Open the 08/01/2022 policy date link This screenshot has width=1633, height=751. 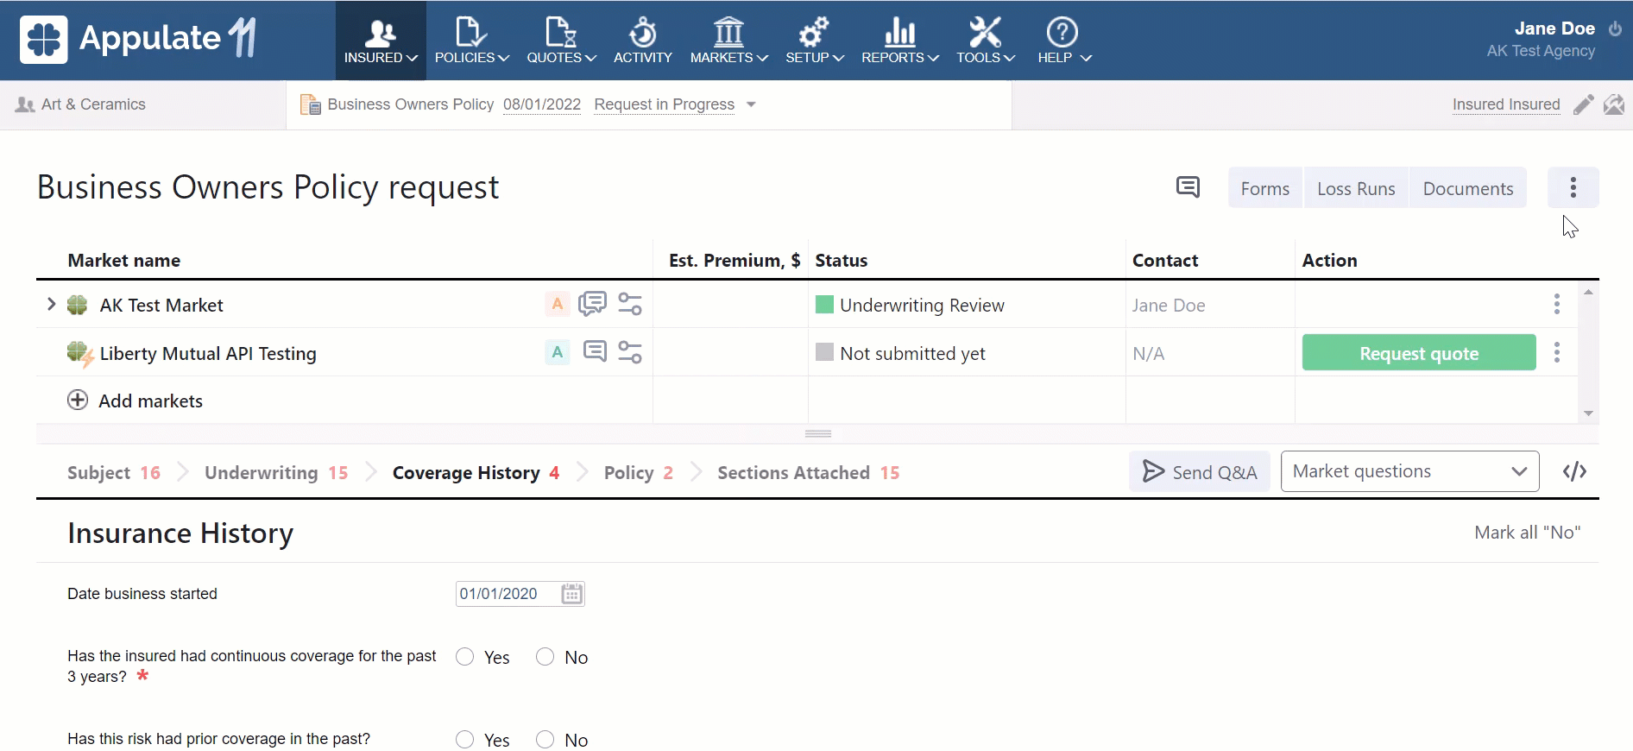coord(542,104)
